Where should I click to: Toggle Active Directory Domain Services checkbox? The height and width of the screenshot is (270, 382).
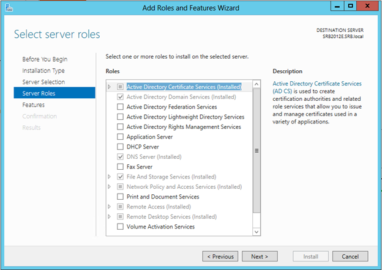point(120,97)
